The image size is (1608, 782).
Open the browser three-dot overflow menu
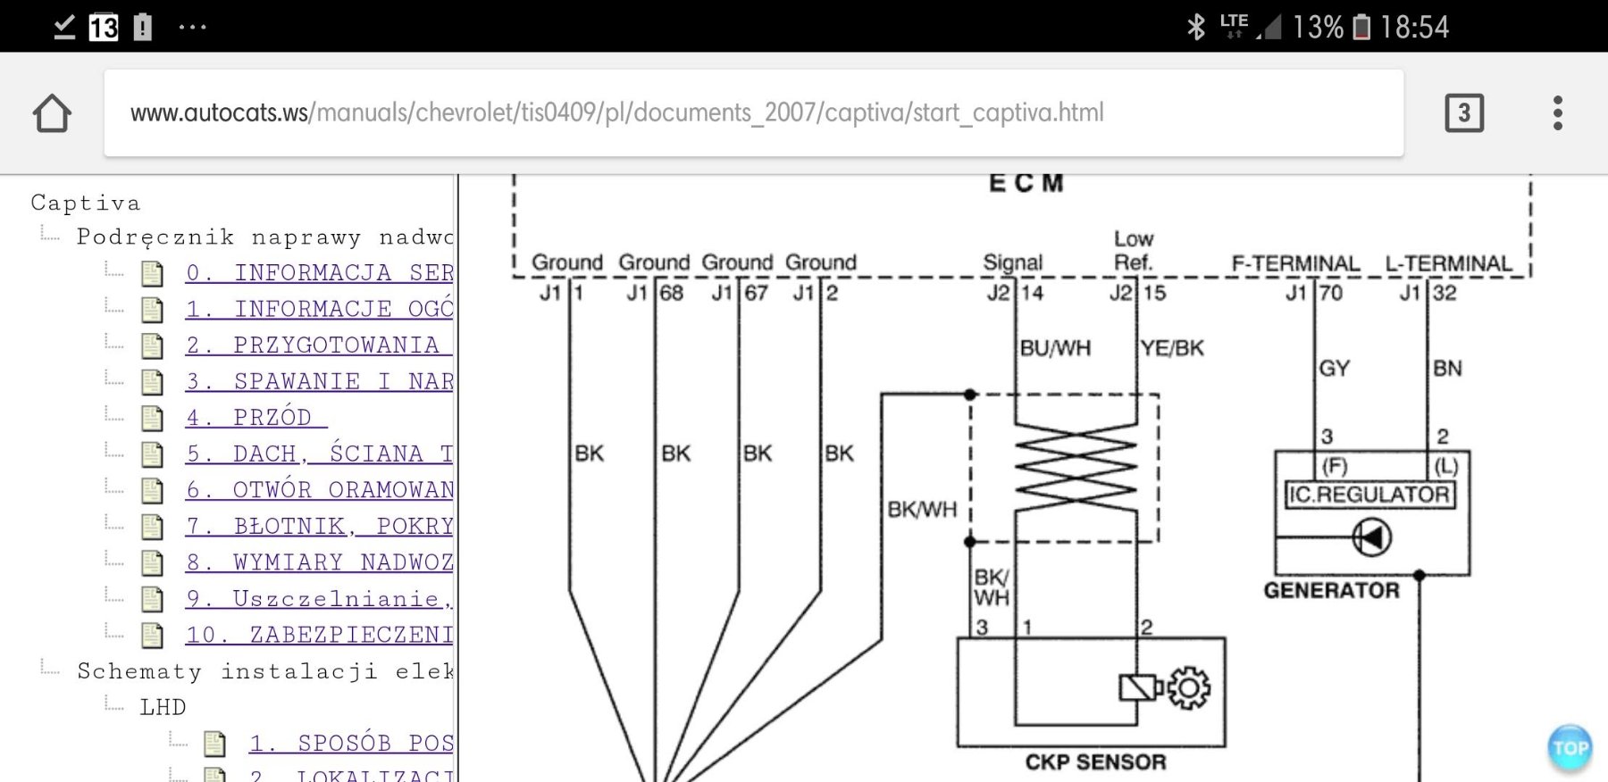(x=1557, y=113)
